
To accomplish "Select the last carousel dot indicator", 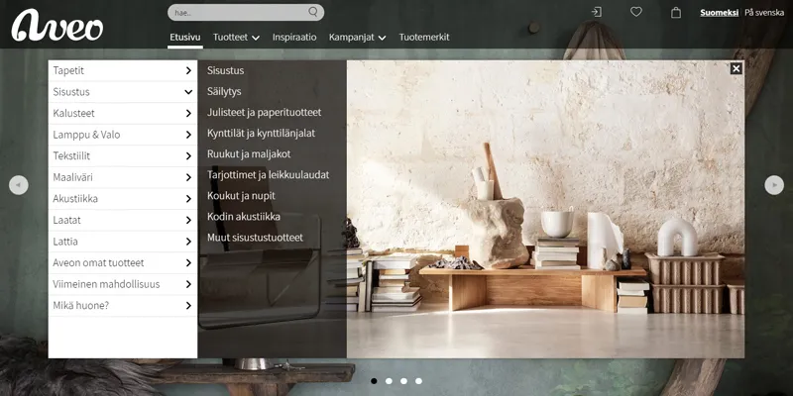I will (x=418, y=380).
